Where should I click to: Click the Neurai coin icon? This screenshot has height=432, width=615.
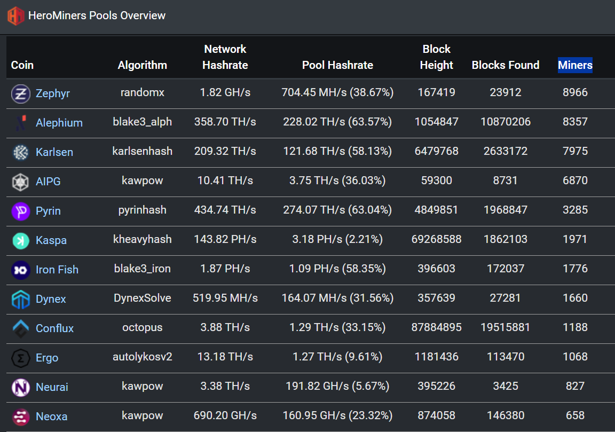(x=21, y=387)
